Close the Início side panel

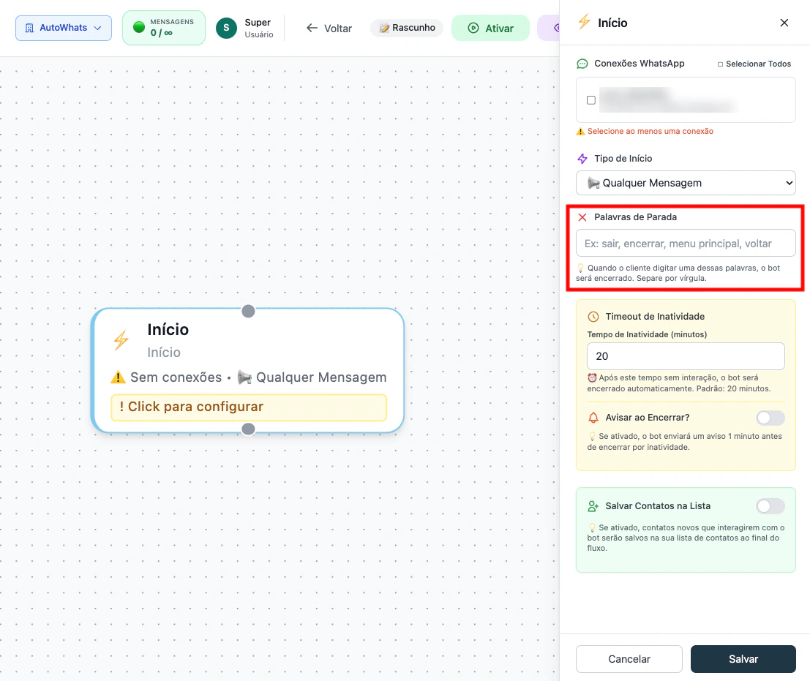(x=784, y=23)
